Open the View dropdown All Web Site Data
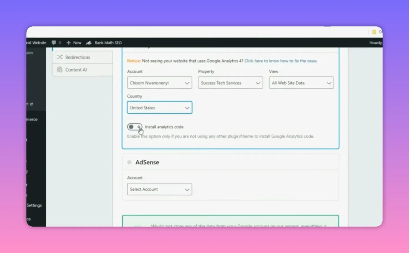The height and width of the screenshot is (253, 409). 301,83
